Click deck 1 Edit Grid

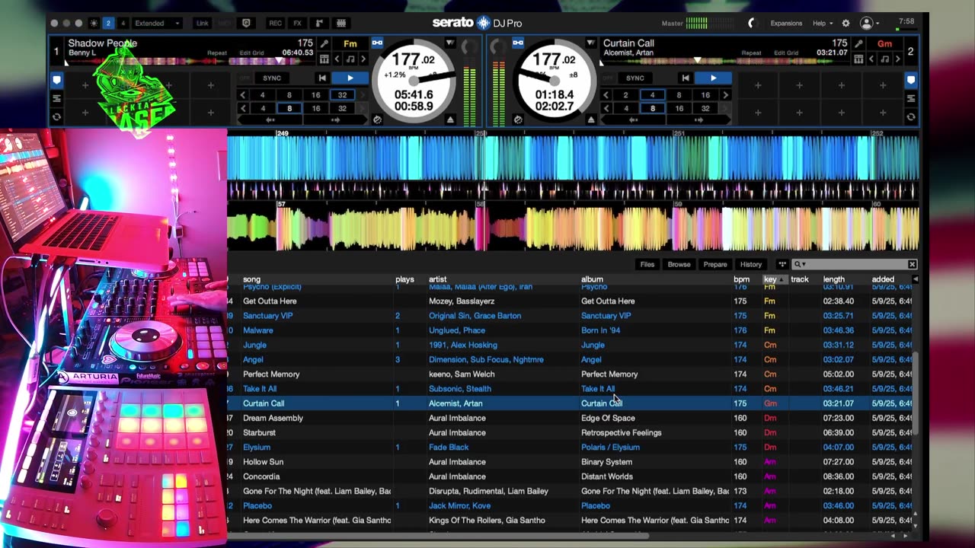click(251, 53)
